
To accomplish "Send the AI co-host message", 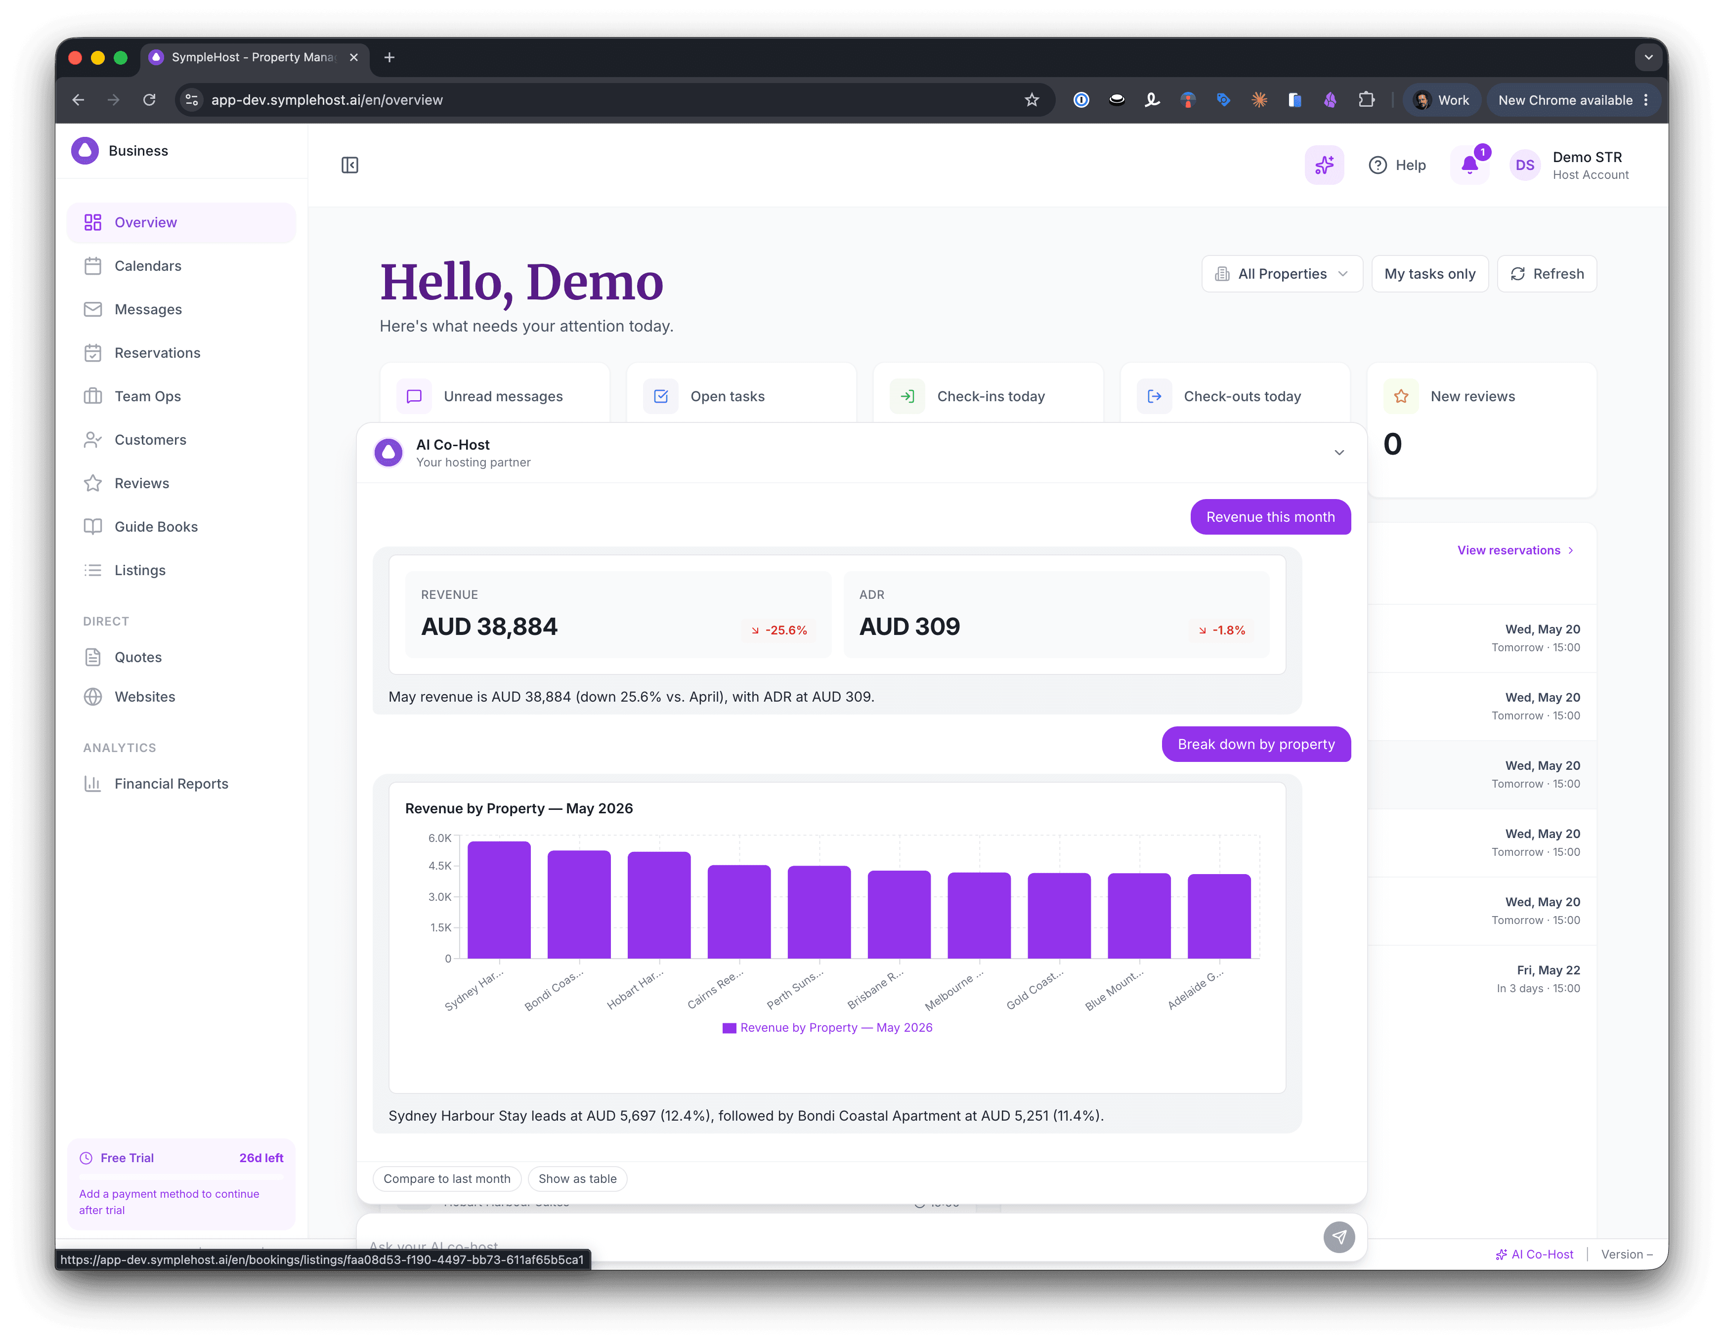I will (1339, 1236).
